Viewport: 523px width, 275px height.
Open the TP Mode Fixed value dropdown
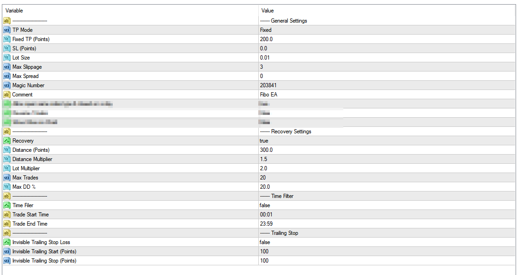387,30
